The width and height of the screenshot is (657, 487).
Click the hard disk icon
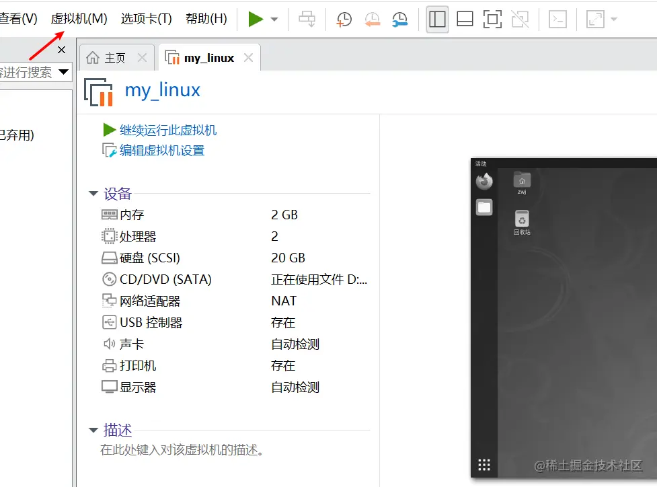coord(110,258)
